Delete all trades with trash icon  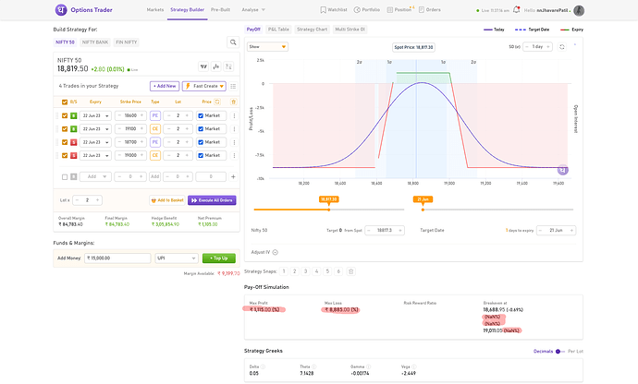[x=233, y=101]
